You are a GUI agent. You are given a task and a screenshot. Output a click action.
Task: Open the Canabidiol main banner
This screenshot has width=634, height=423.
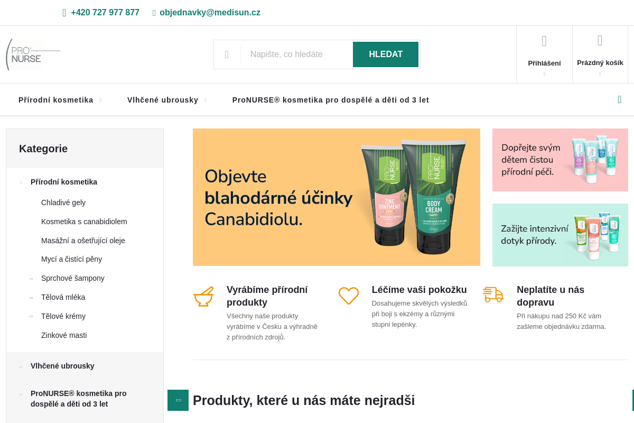pyautogui.click(x=337, y=197)
